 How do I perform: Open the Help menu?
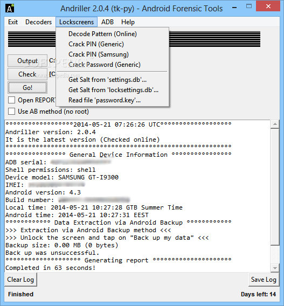128,22
